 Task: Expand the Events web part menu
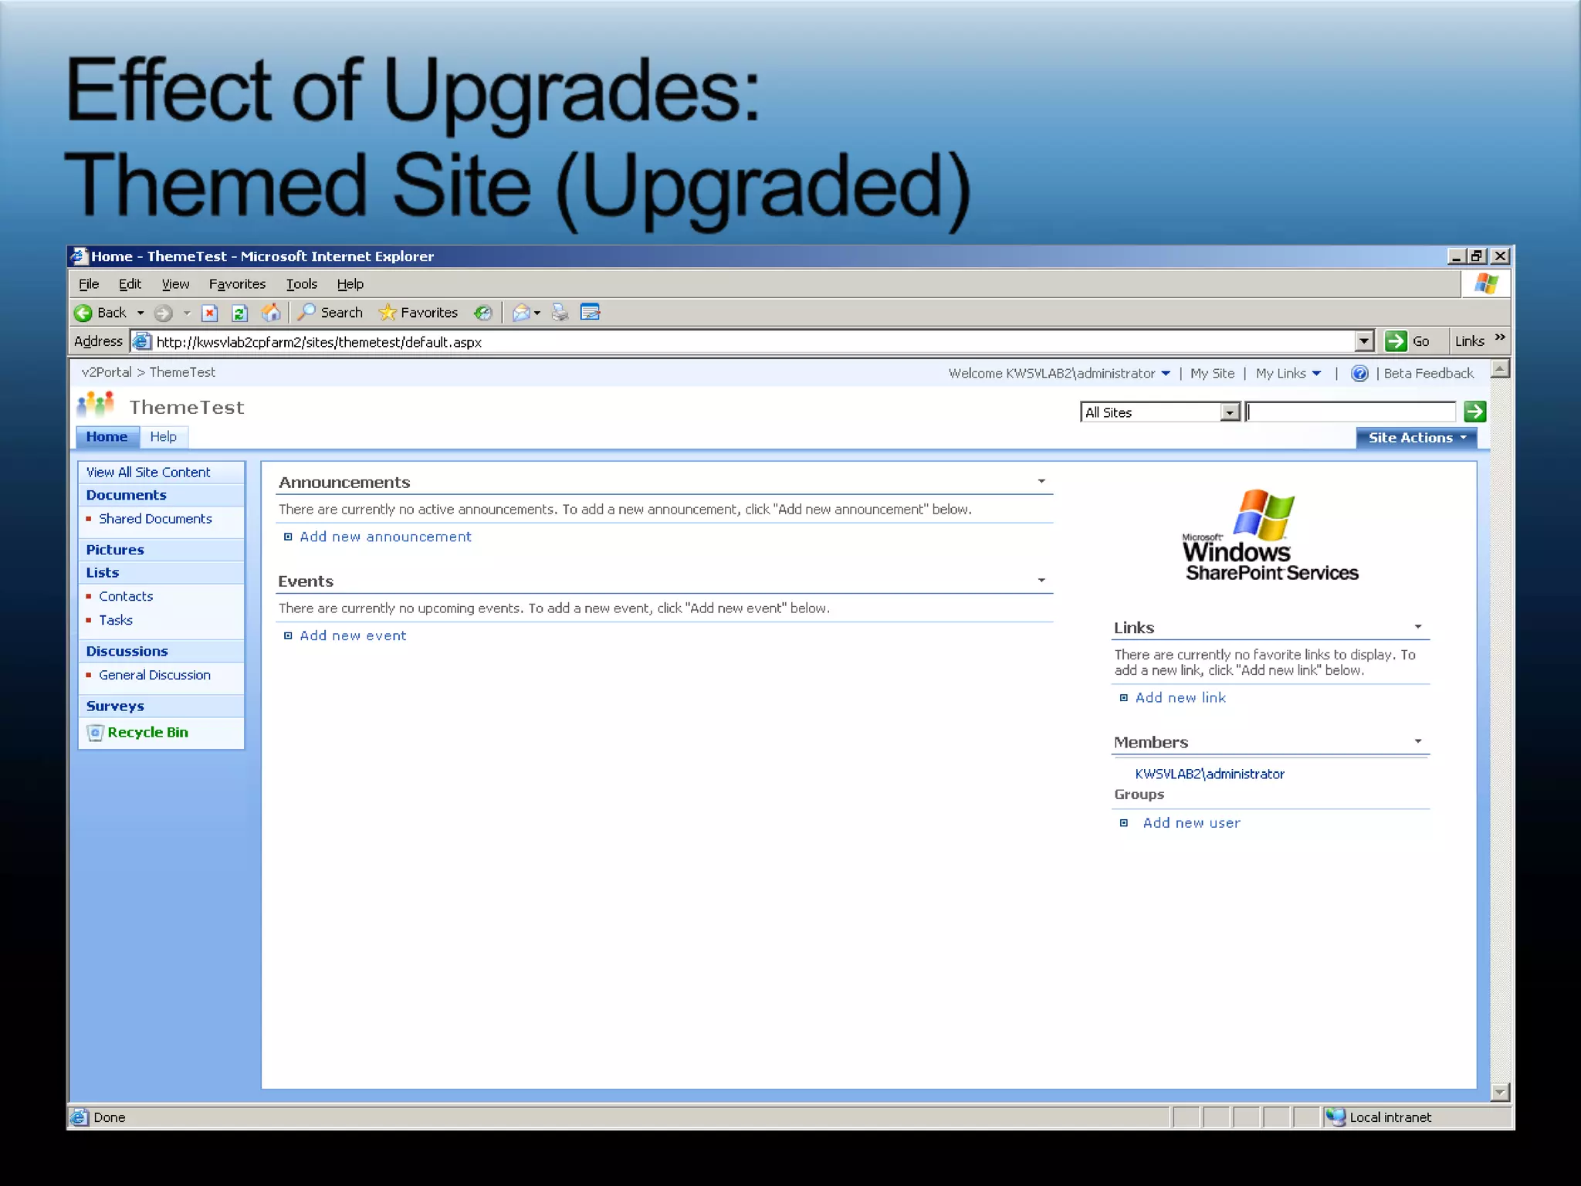tap(1041, 581)
